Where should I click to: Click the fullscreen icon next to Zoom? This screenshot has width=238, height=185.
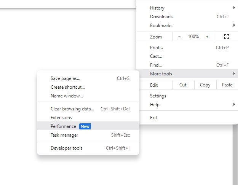pos(227,37)
